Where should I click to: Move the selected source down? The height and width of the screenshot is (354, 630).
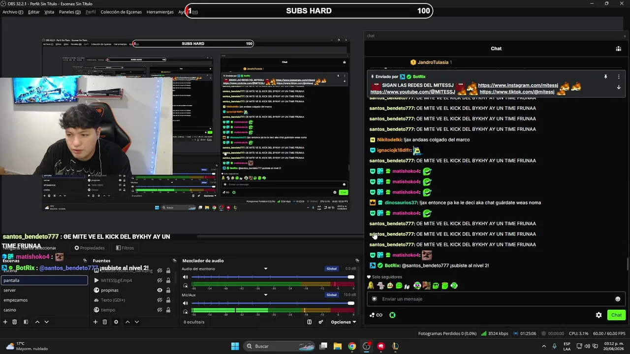click(x=137, y=322)
